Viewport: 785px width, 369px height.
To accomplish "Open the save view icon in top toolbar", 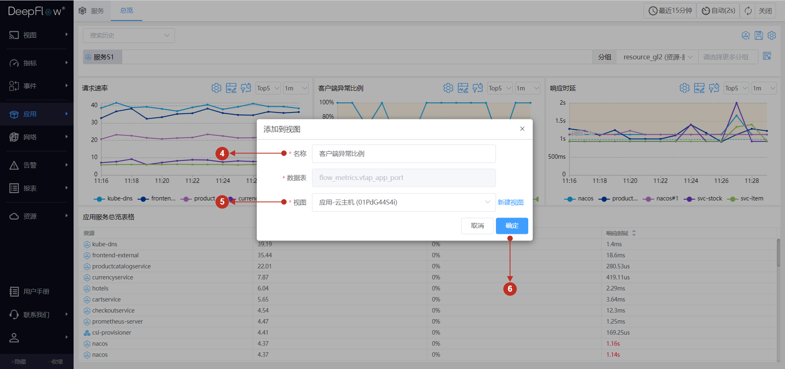I will click(x=758, y=36).
